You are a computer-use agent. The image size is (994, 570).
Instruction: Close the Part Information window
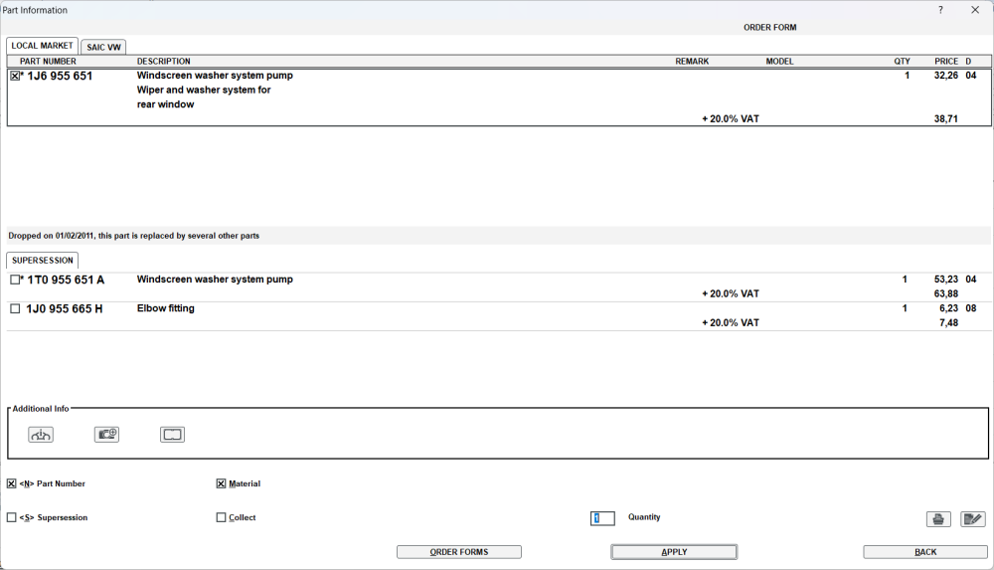click(975, 10)
